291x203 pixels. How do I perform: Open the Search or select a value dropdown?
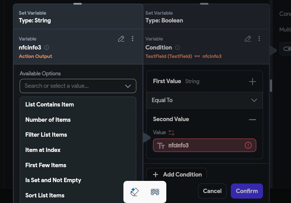(78, 86)
